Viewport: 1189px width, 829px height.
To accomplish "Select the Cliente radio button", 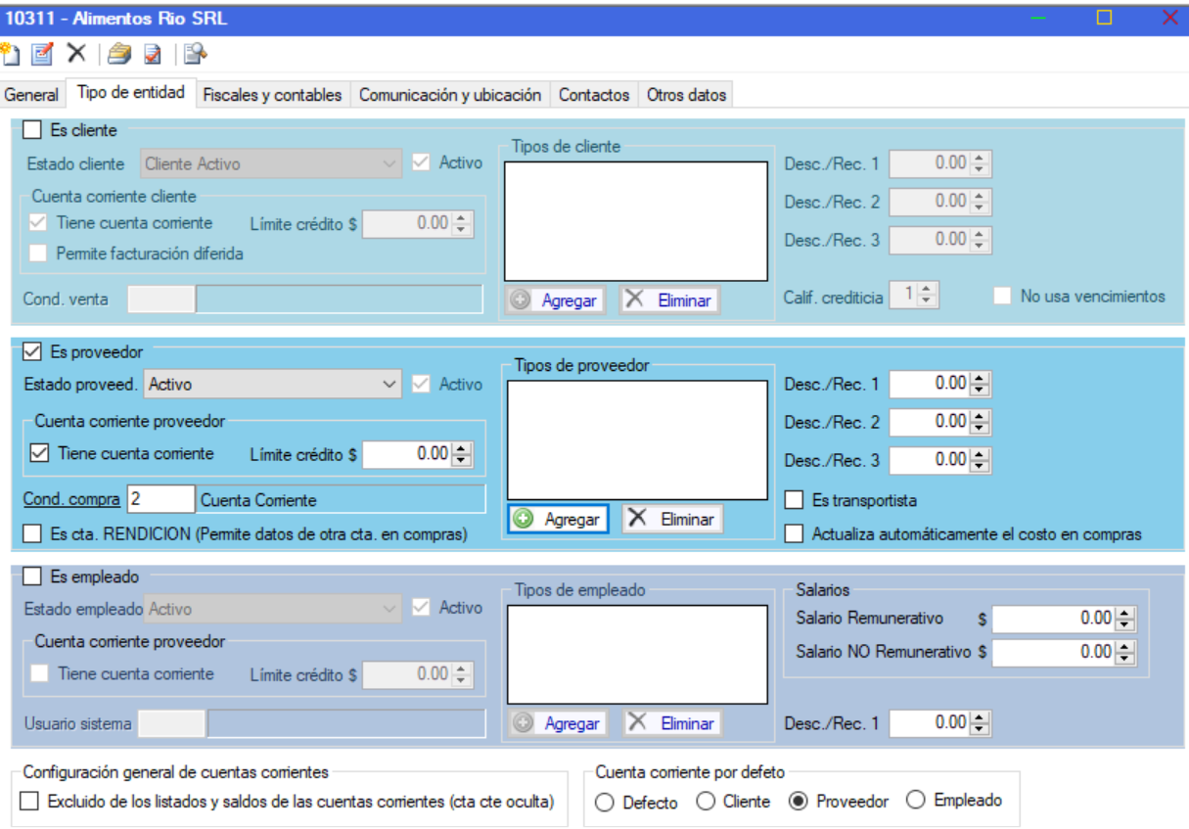I will tap(706, 802).
